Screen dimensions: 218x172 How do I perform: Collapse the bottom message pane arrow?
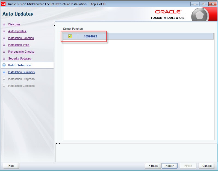tap(60, 143)
